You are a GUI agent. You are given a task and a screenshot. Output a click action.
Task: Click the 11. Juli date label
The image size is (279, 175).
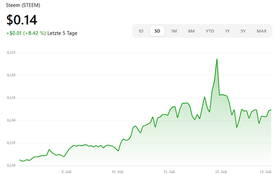[x=169, y=172]
